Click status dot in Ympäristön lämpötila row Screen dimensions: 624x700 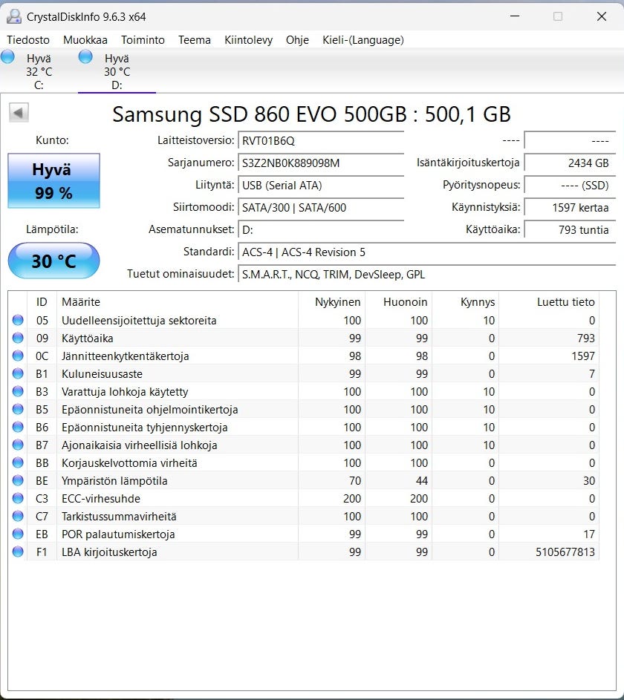point(18,480)
